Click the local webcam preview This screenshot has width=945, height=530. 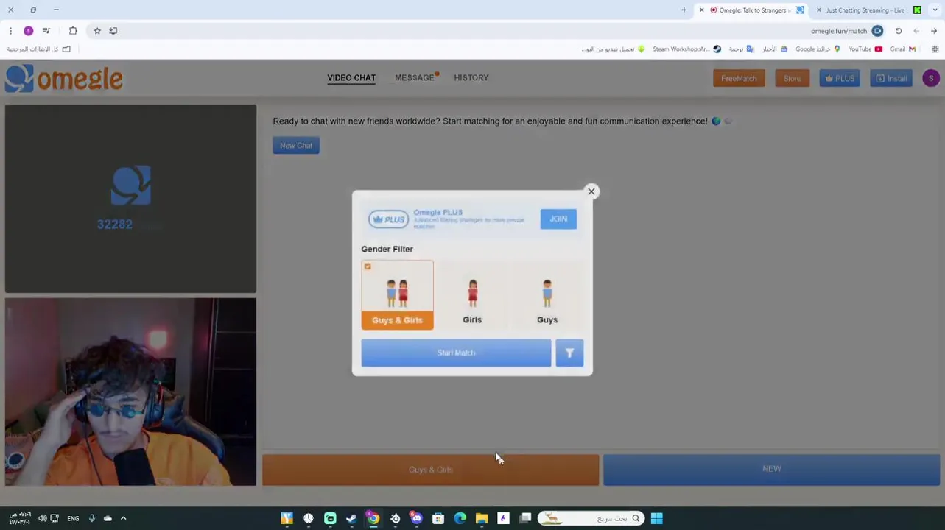click(130, 392)
